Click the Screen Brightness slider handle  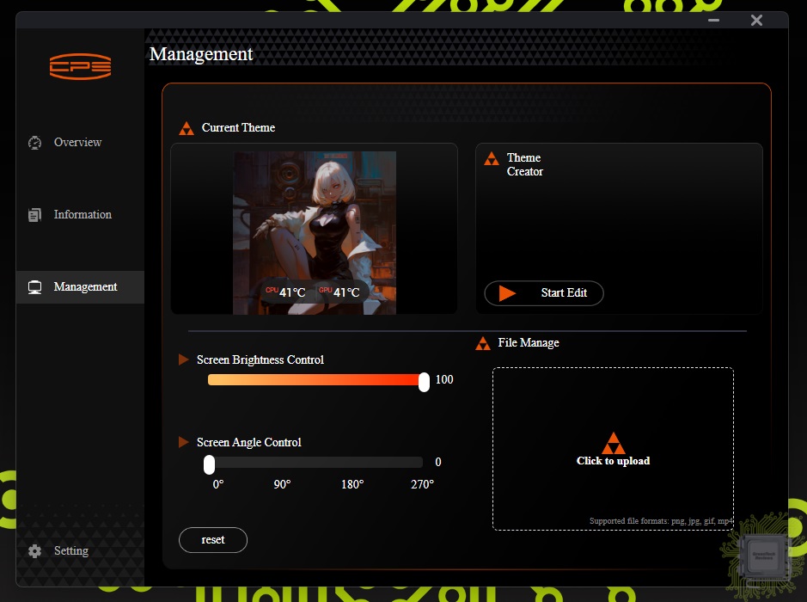pyautogui.click(x=424, y=382)
